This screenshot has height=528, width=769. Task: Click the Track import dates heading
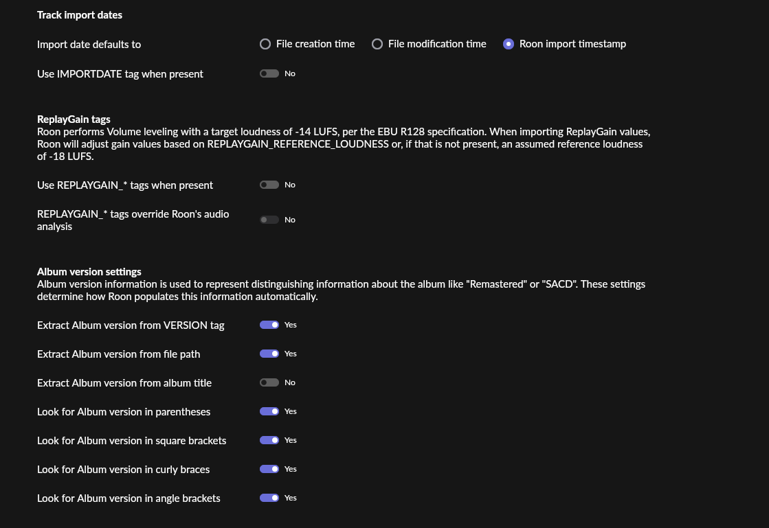80,15
